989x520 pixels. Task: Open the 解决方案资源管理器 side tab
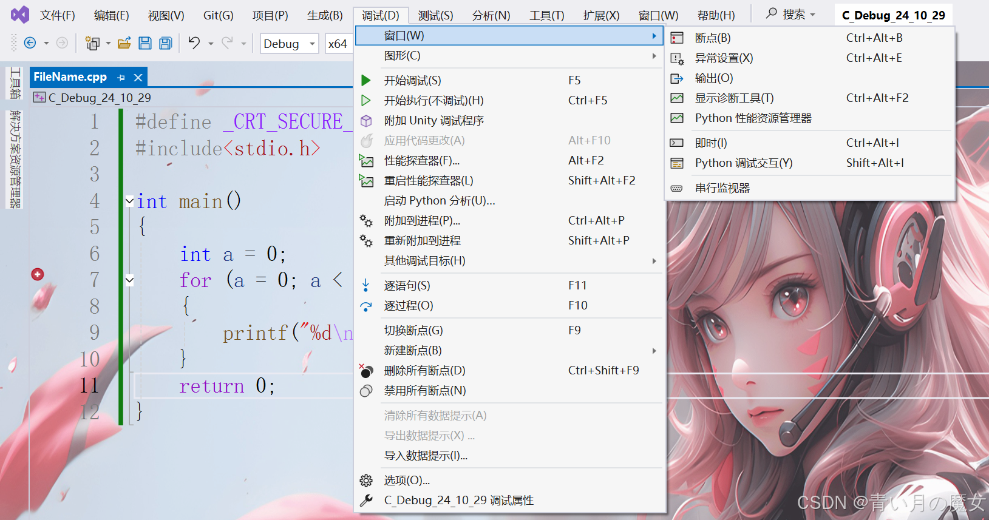15,160
